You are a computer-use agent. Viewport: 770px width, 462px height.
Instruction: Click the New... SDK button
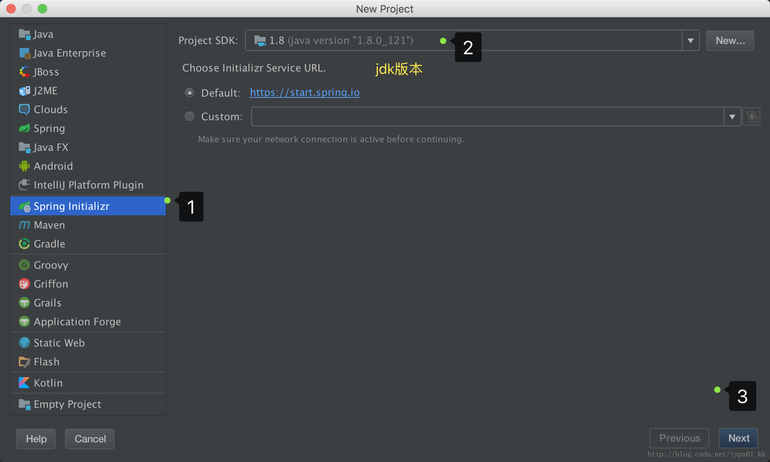730,40
